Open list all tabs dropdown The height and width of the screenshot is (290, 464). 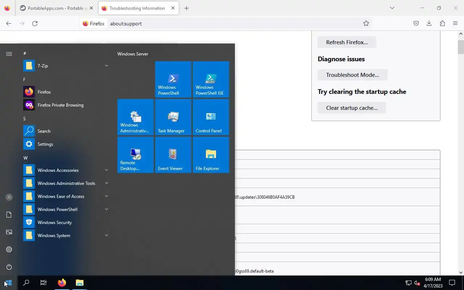(392, 8)
